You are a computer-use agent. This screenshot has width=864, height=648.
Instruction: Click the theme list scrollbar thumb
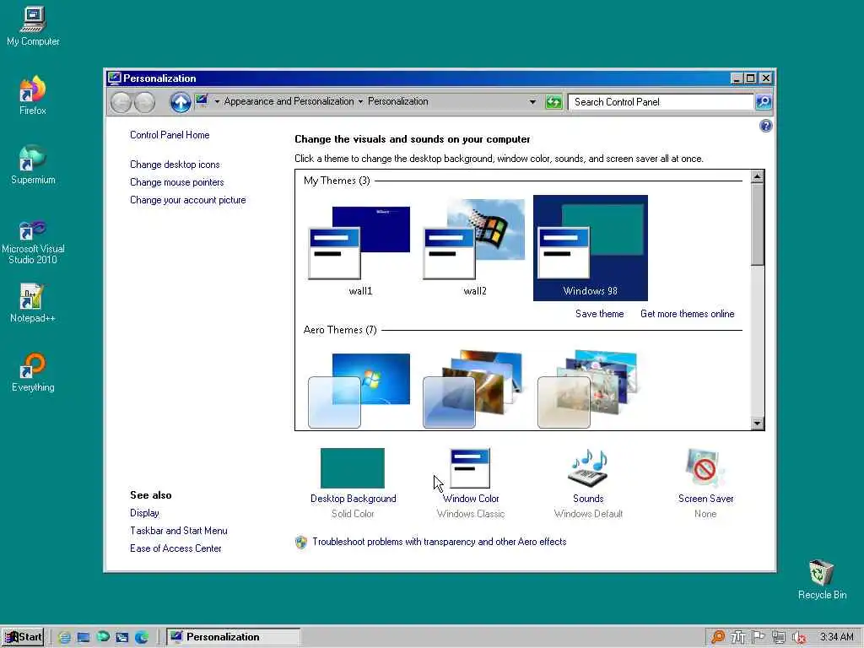point(757,224)
